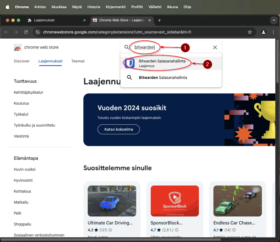Show rating info for SponsorBlock
Viewport: 280px width, 242px height.
point(177,230)
